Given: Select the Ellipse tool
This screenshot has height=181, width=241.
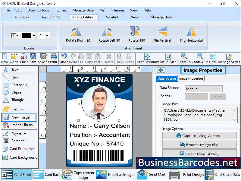Looking at the screenshot, I should 12,92.
